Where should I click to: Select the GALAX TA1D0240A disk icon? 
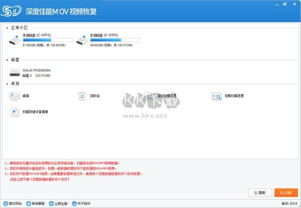pyautogui.click(x=15, y=72)
